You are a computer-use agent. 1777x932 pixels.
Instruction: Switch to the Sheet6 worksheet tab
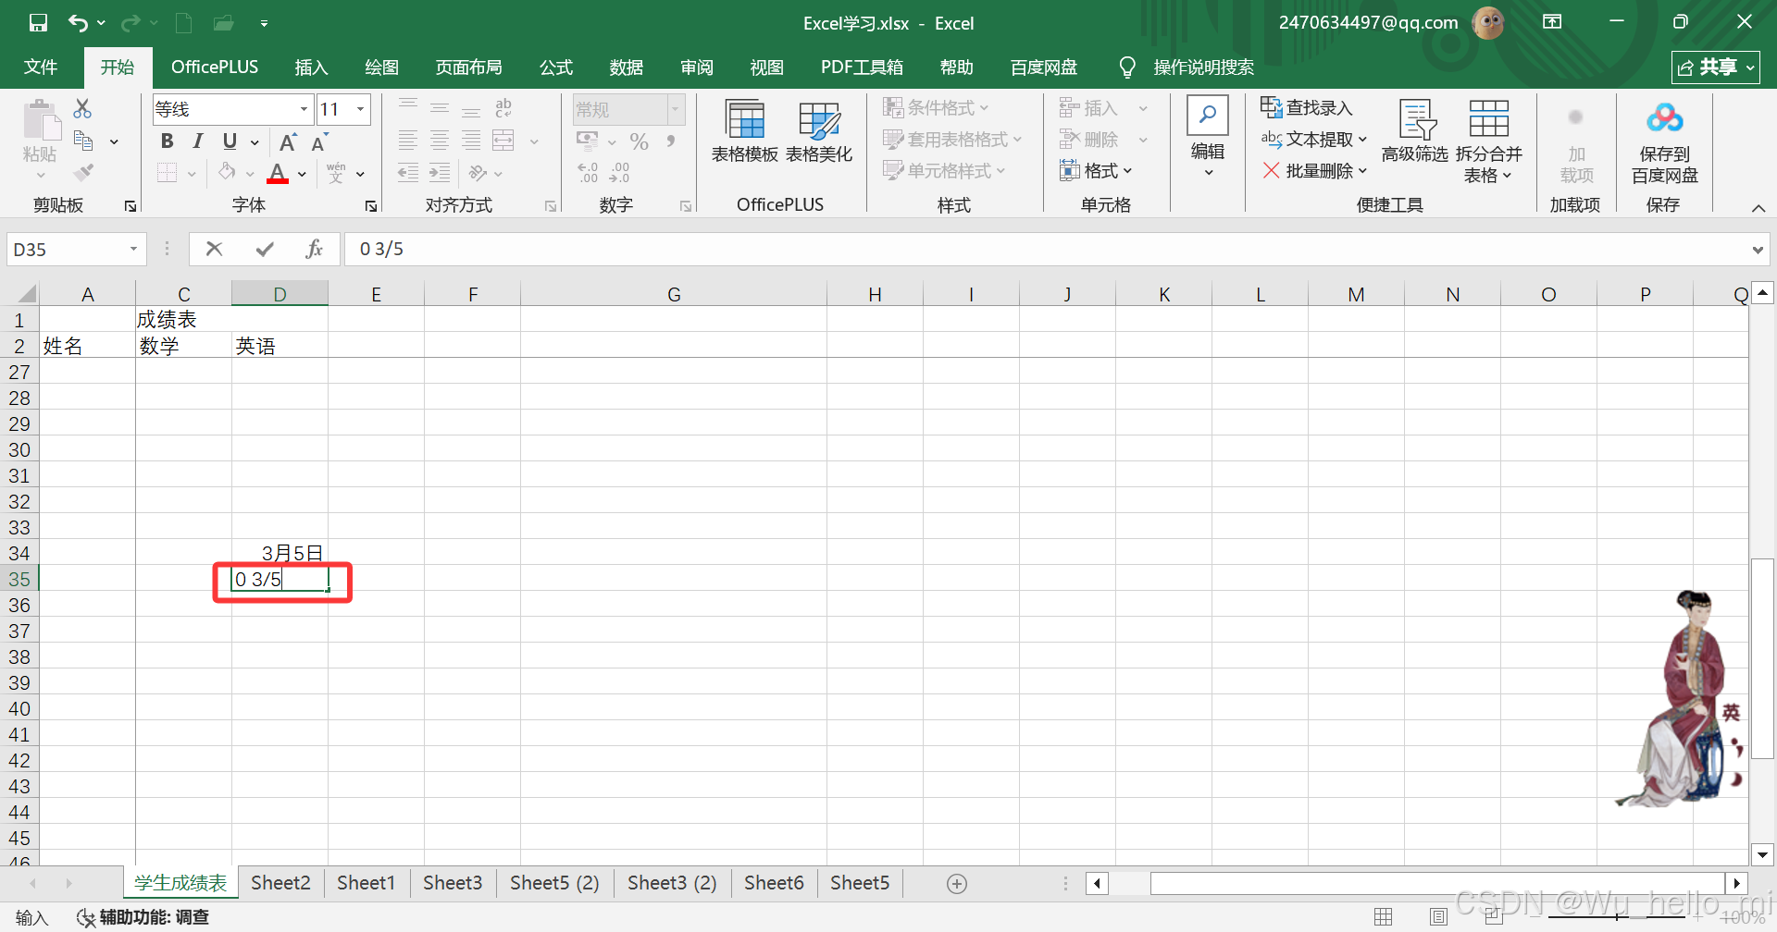[x=774, y=883]
